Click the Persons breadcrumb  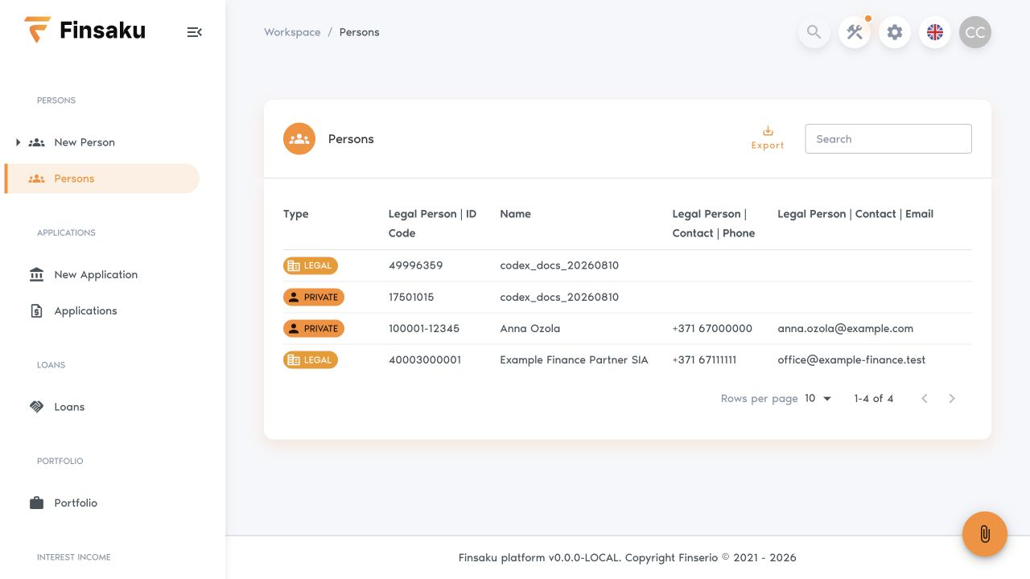tap(359, 32)
